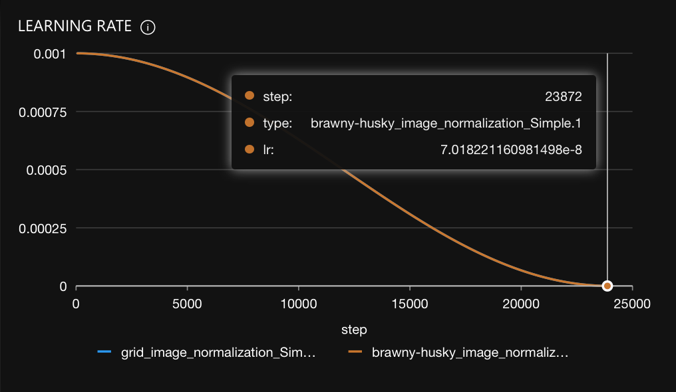Click the LEARNING RATE chart title
676x392 pixels.
75,27
